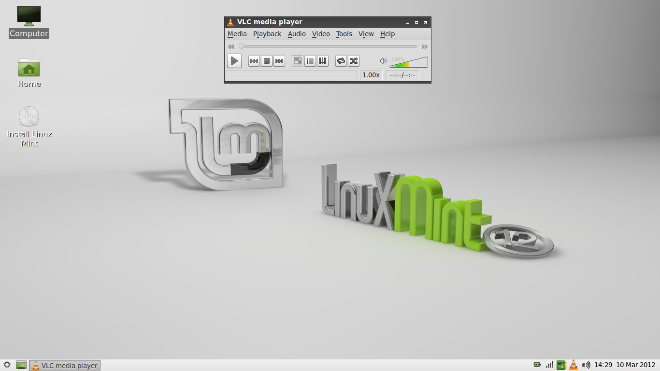The image size is (660, 371).
Task: Open the Media menu
Action: (237, 34)
